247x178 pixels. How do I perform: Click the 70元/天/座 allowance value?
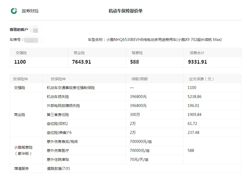(x=139, y=160)
